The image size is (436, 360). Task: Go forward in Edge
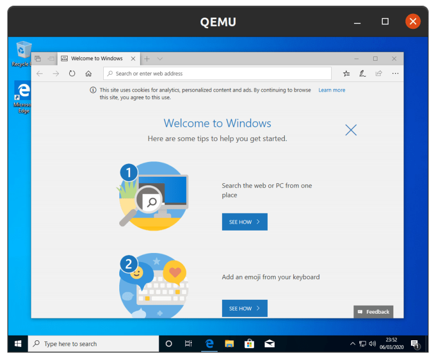[x=56, y=73]
